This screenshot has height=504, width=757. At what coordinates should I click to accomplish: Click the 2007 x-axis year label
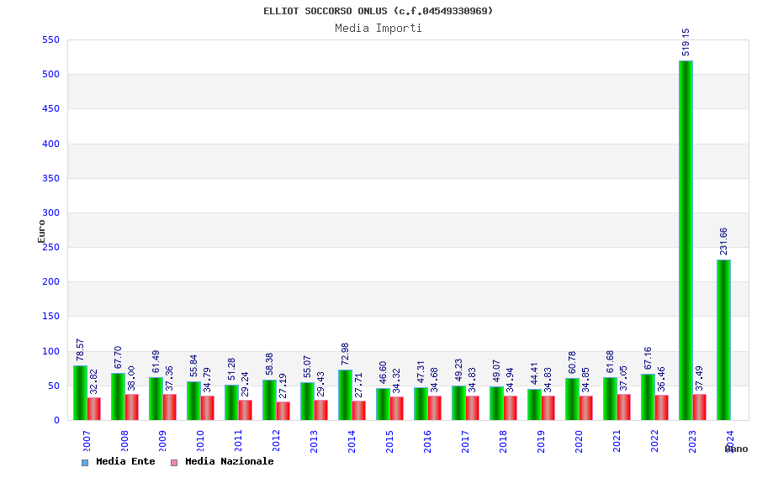87,441
